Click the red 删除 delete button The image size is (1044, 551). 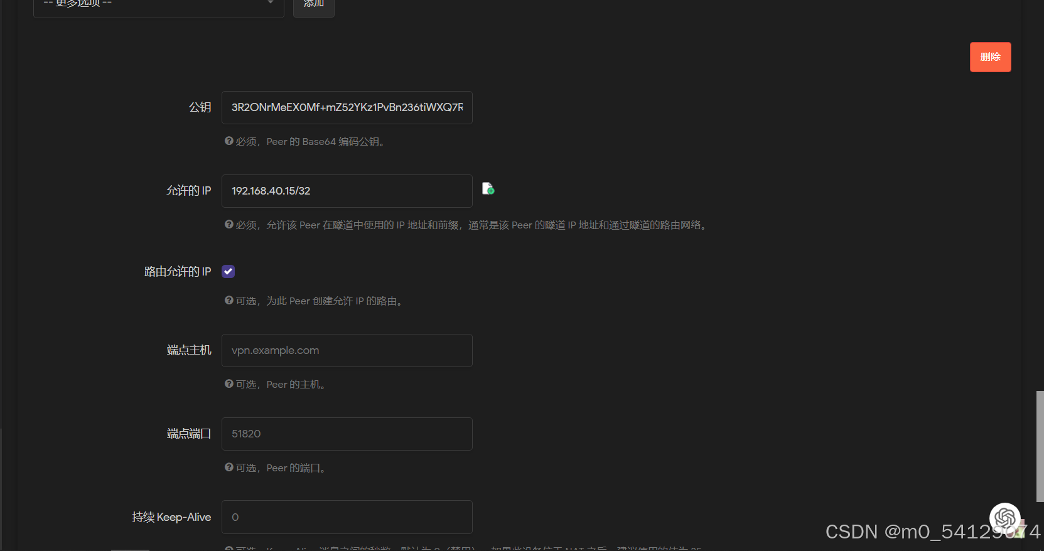(x=990, y=57)
